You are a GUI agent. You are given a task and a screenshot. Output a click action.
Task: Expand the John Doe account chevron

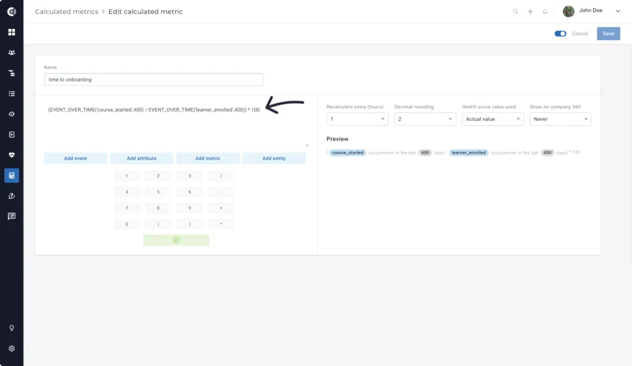tap(618, 11)
